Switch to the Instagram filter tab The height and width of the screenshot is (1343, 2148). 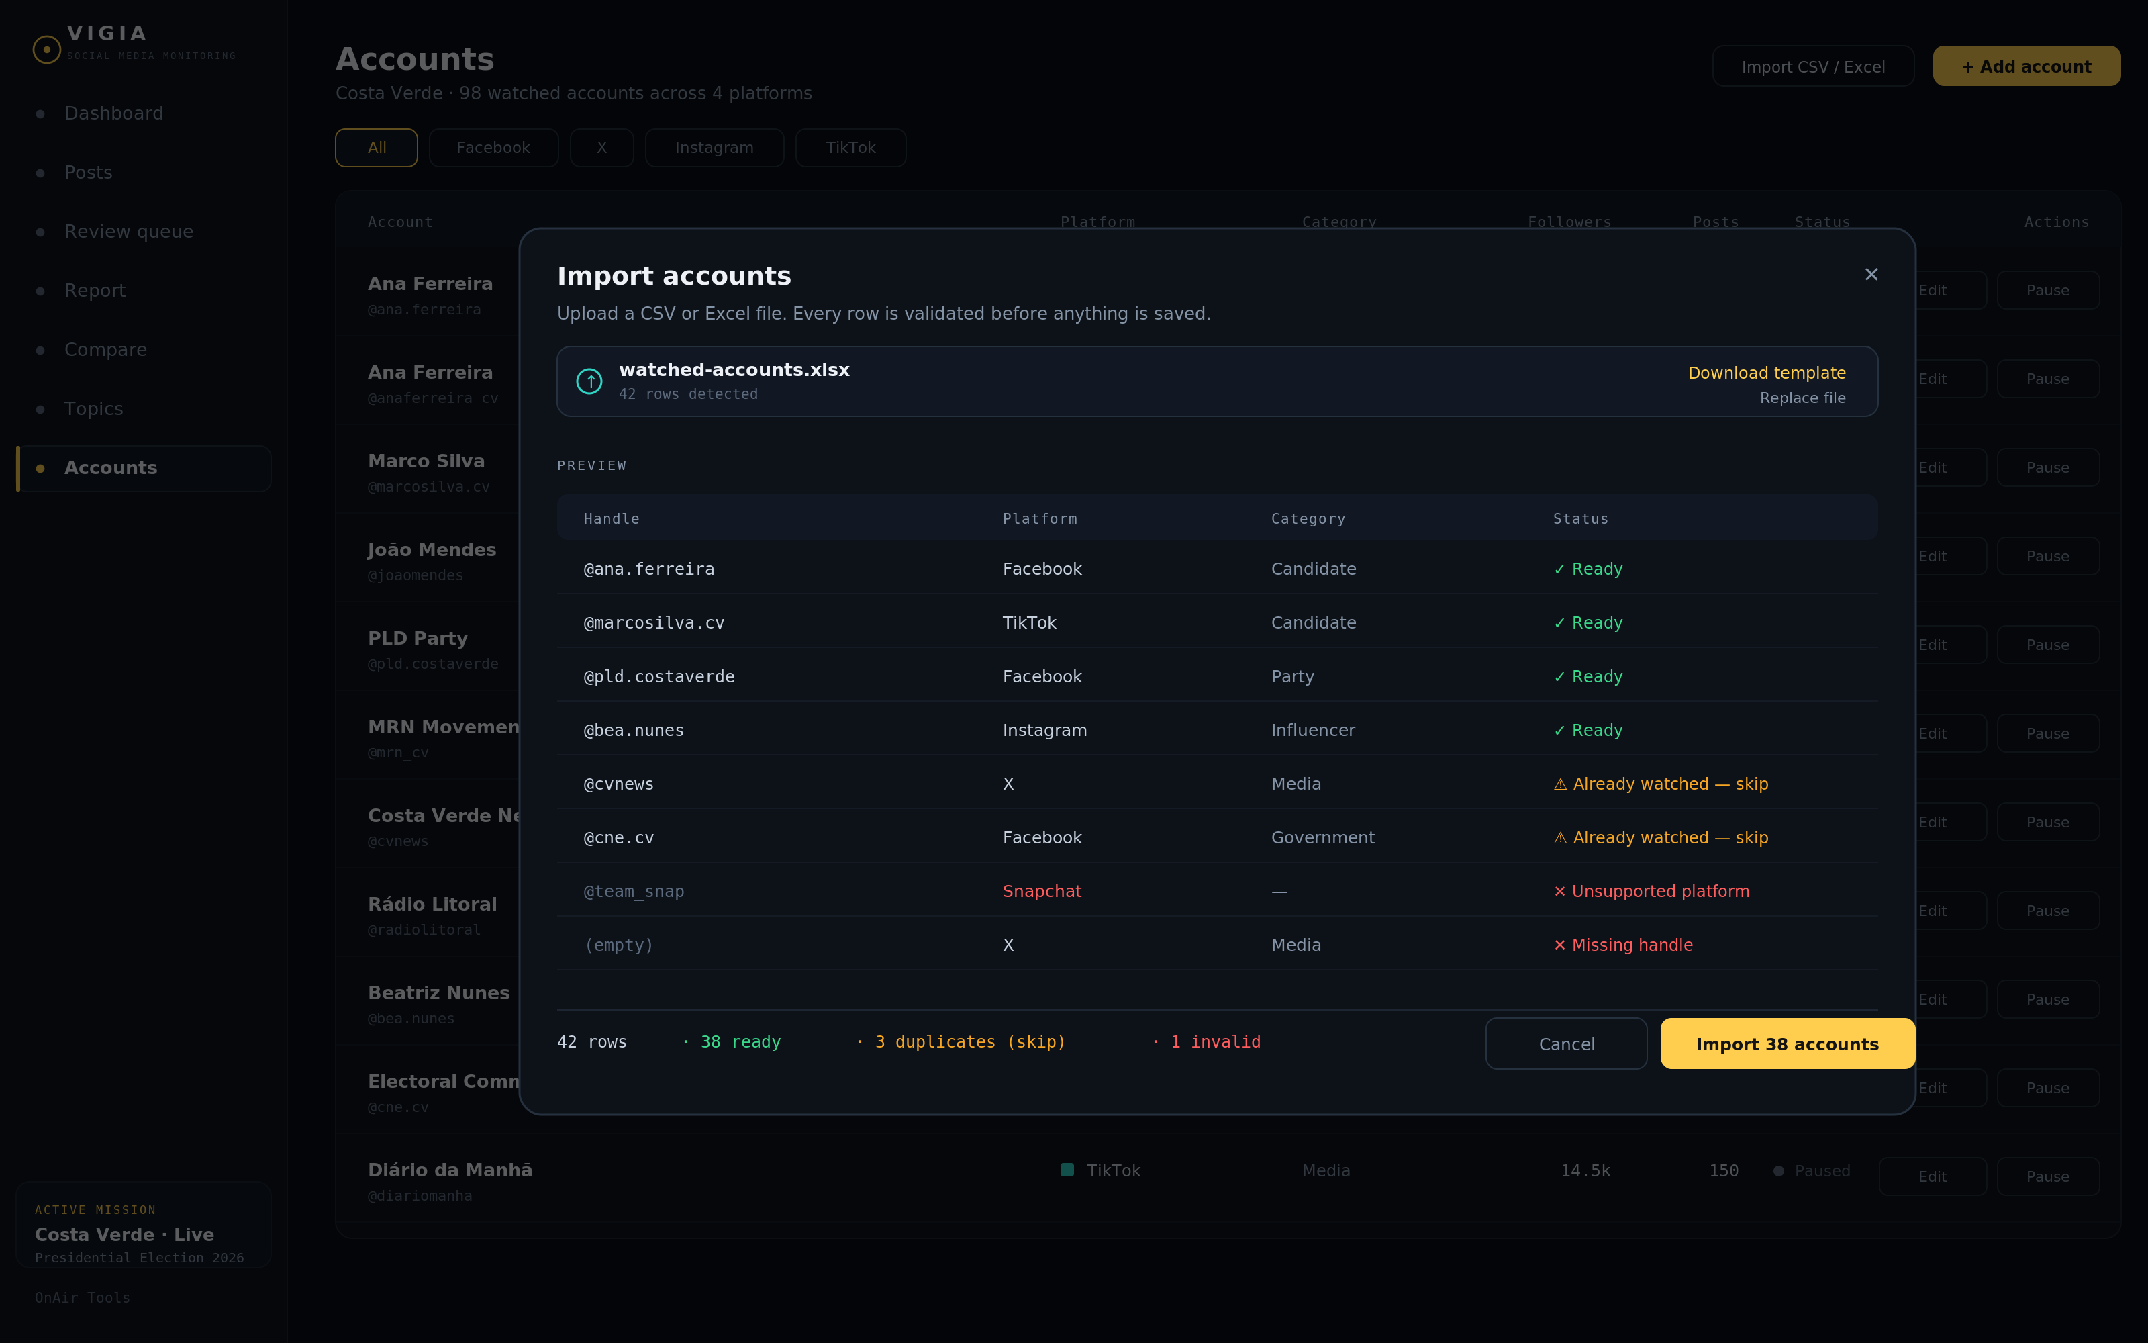pyautogui.click(x=714, y=148)
